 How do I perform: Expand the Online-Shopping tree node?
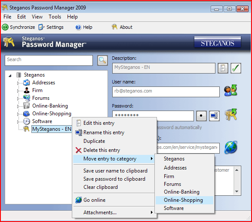tap(18, 114)
